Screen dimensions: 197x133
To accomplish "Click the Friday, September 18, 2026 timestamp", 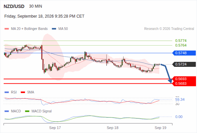I will [x=44, y=16].
